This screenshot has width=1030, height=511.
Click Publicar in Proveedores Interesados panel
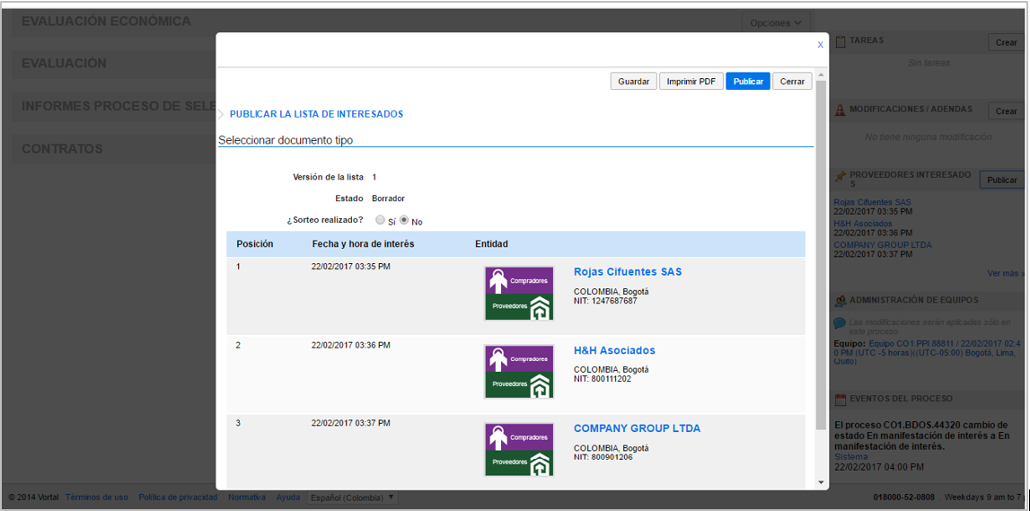click(1002, 180)
